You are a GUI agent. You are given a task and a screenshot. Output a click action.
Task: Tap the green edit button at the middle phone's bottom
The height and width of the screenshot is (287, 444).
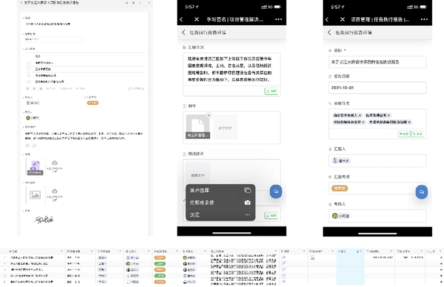pyautogui.click(x=271, y=216)
